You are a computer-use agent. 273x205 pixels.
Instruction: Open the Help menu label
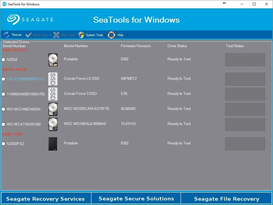click(120, 35)
